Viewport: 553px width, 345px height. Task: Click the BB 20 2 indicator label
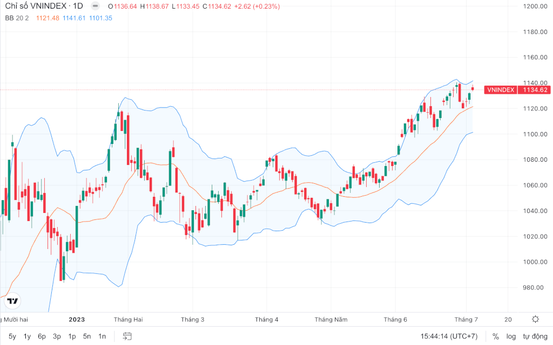[x=17, y=18]
